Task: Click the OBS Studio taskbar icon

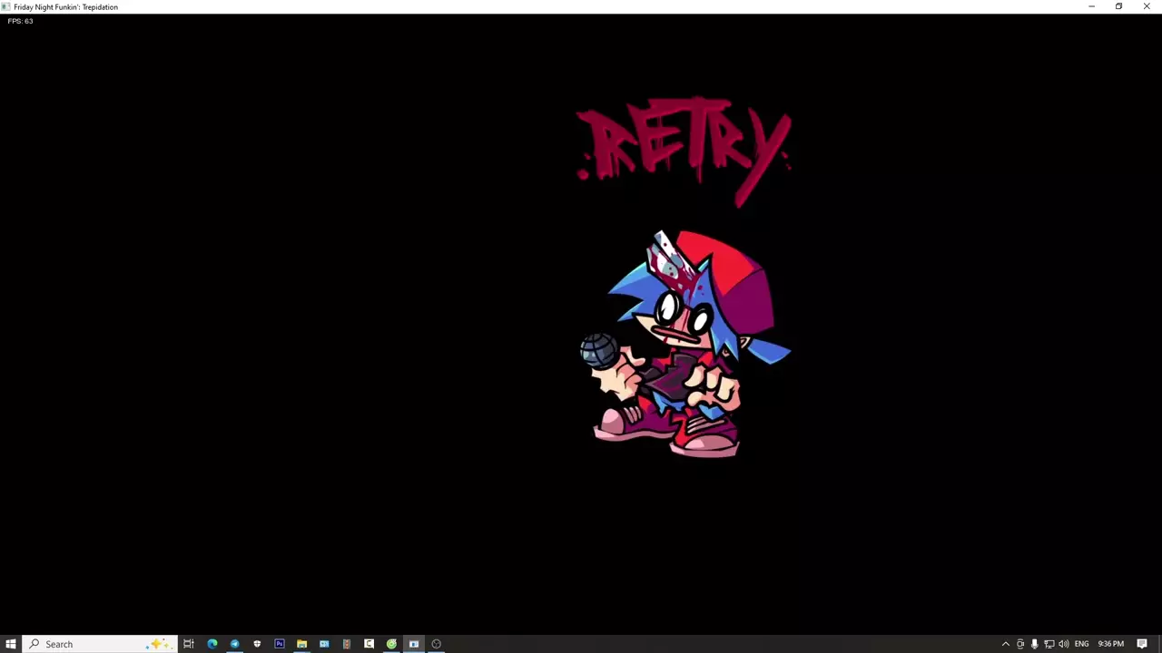Action: 436,644
